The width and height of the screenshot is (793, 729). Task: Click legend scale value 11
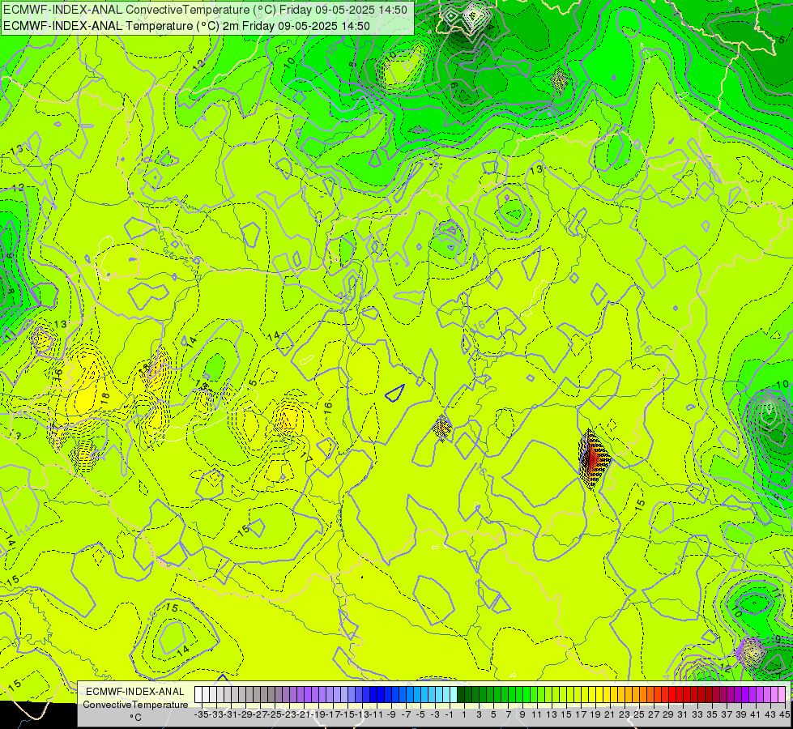click(x=536, y=715)
